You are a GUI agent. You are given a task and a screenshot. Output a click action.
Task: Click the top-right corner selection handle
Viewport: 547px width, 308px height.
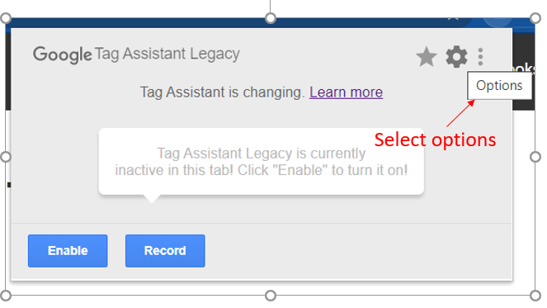535,18
